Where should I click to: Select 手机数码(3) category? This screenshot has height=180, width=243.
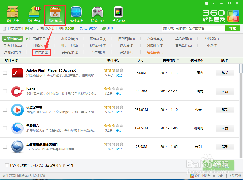click(184, 39)
